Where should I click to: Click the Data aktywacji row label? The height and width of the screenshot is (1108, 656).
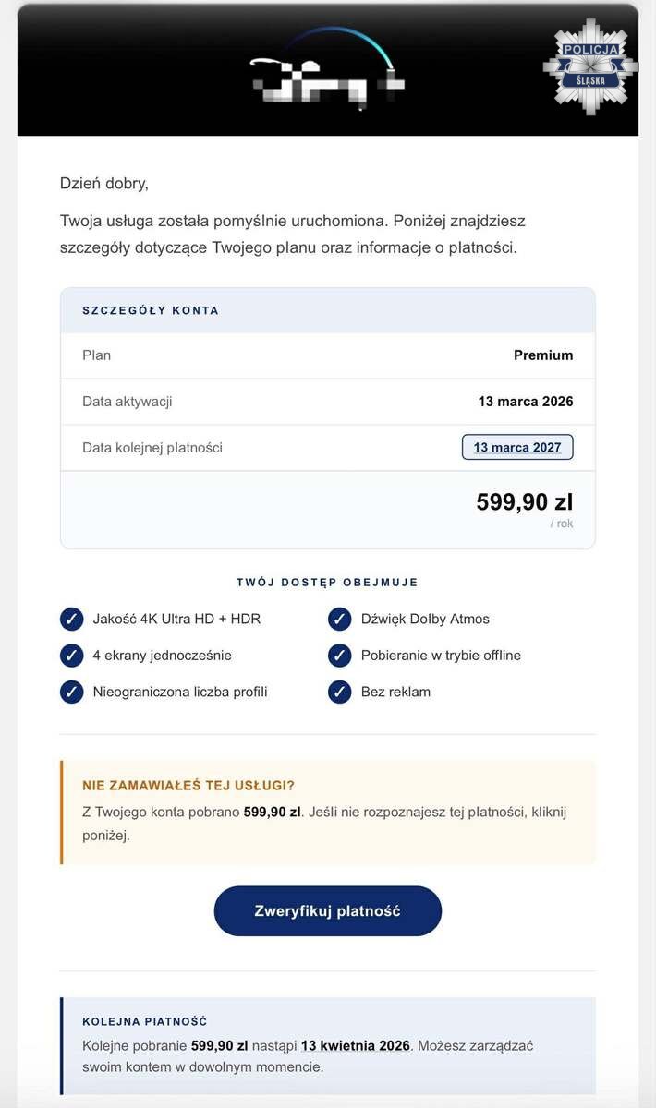[128, 402]
